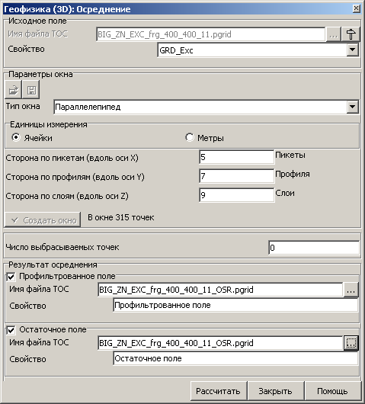This screenshot has width=365, height=404.
Task: Open saved window parameters file icon
Action: click(13, 90)
